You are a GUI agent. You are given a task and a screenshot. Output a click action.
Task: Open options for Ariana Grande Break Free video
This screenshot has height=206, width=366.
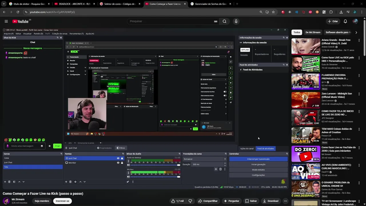pos(359,40)
